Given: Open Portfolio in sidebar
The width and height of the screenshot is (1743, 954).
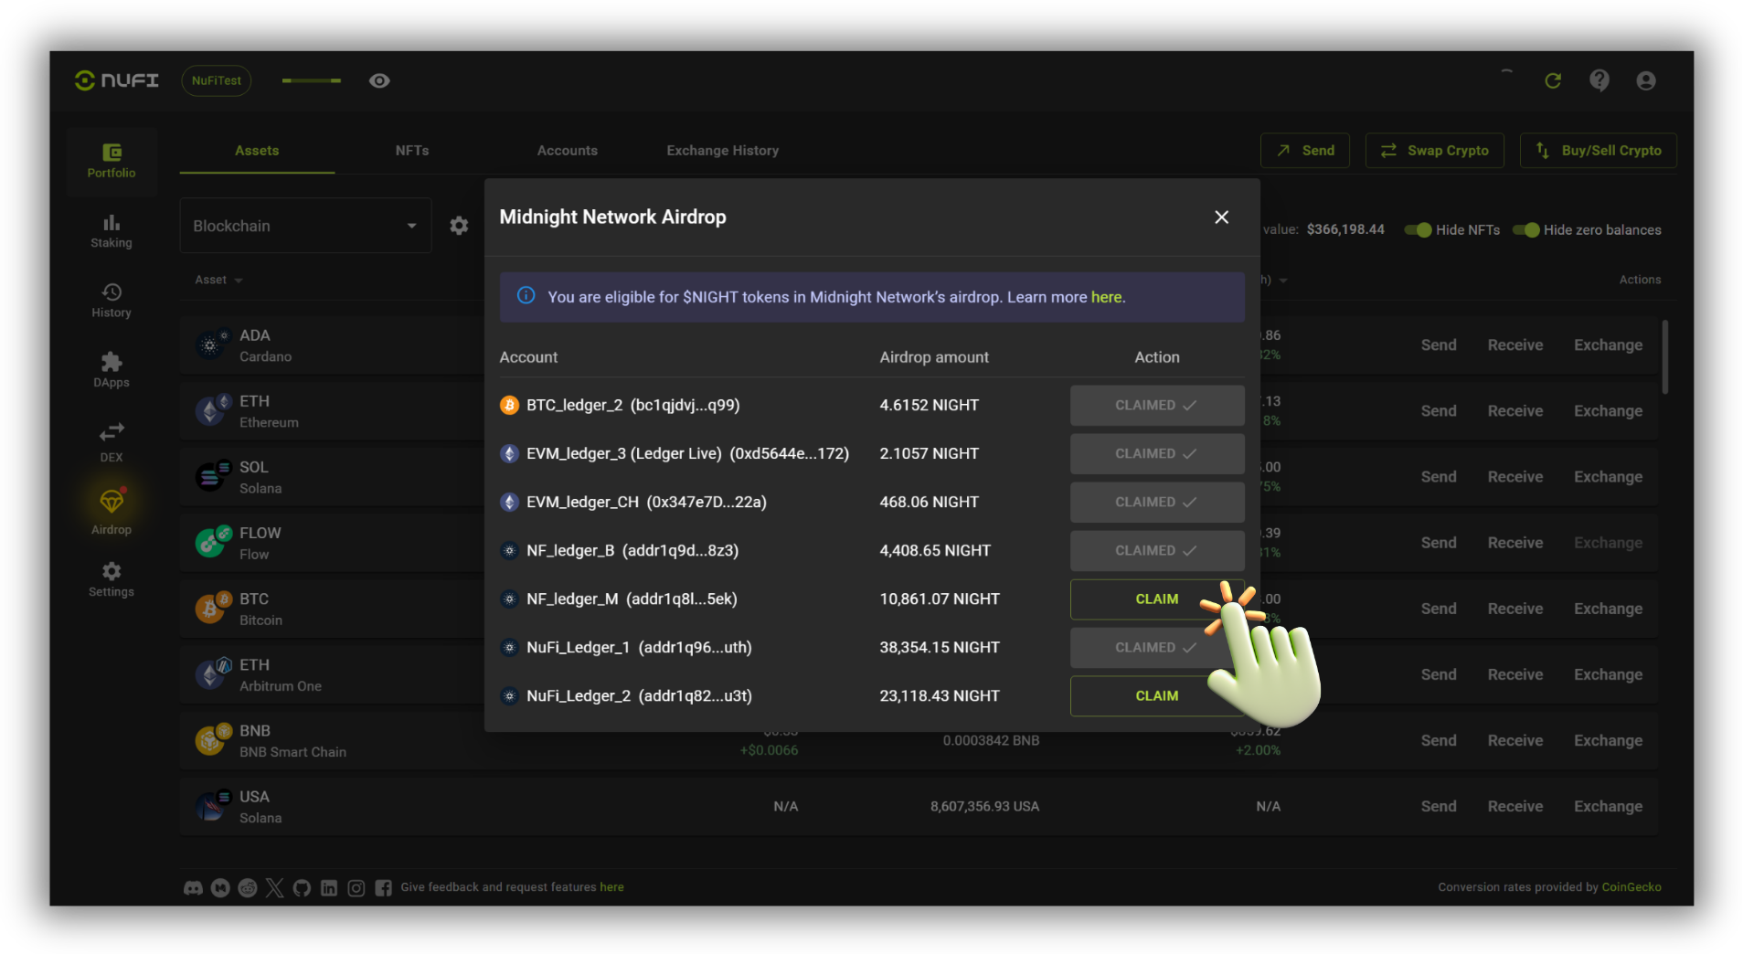Looking at the screenshot, I should (x=112, y=161).
